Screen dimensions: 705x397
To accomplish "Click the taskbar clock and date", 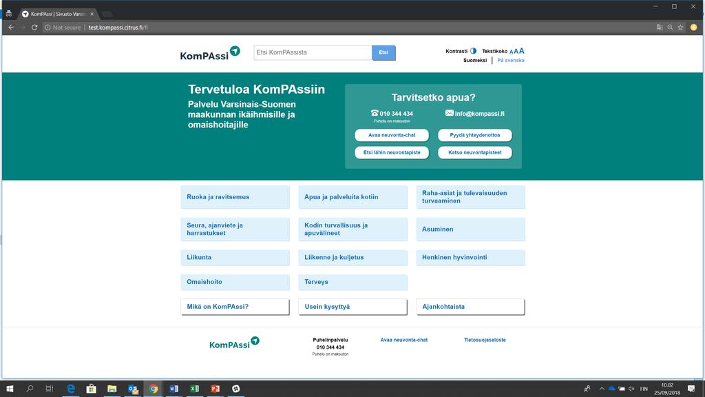I will pos(667,389).
